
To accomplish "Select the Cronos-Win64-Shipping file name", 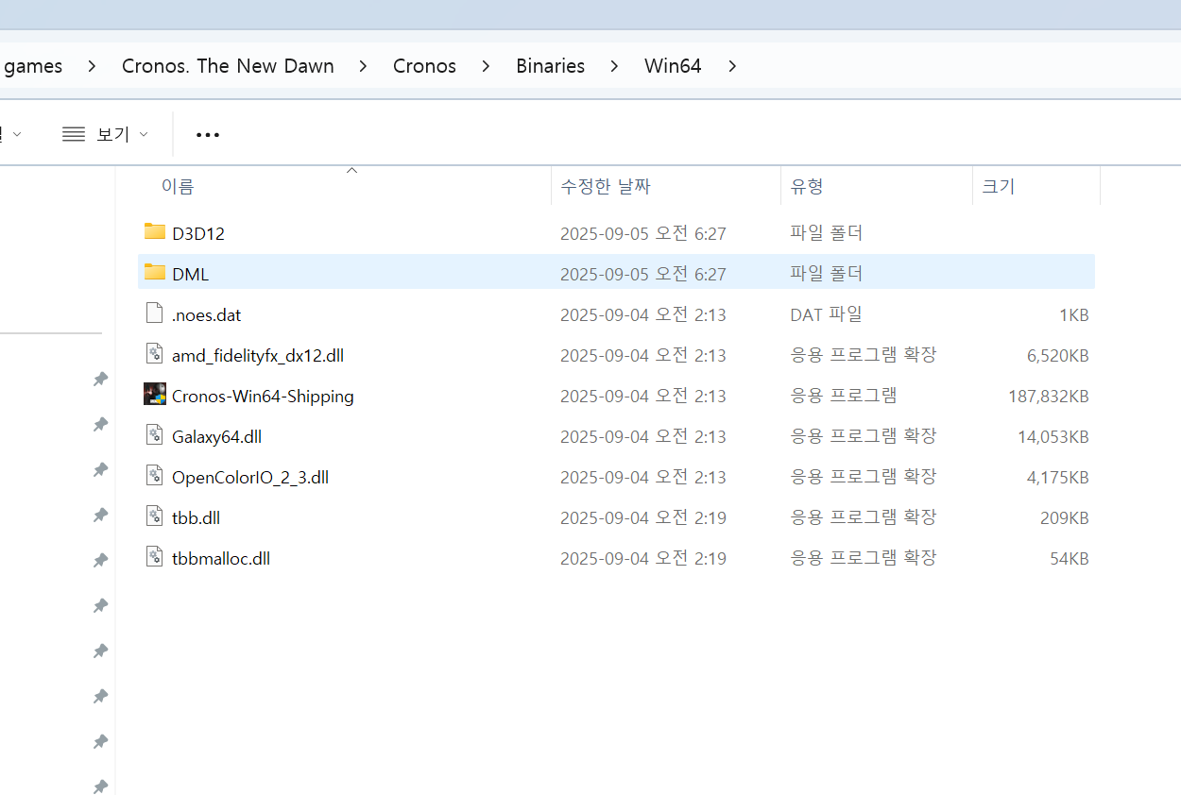I will pos(263,396).
